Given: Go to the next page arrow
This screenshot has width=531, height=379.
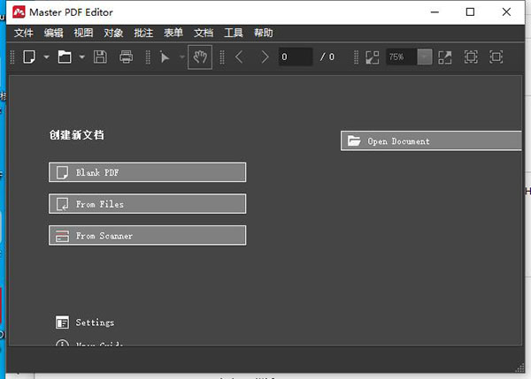Looking at the screenshot, I should pyautogui.click(x=265, y=57).
